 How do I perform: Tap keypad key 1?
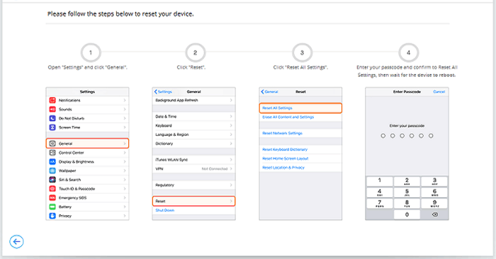pyautogui.click(x=380, y=181)
